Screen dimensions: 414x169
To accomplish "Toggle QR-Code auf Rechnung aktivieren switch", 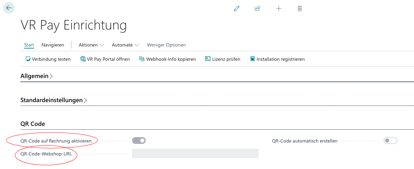I will tap(139, 140).
